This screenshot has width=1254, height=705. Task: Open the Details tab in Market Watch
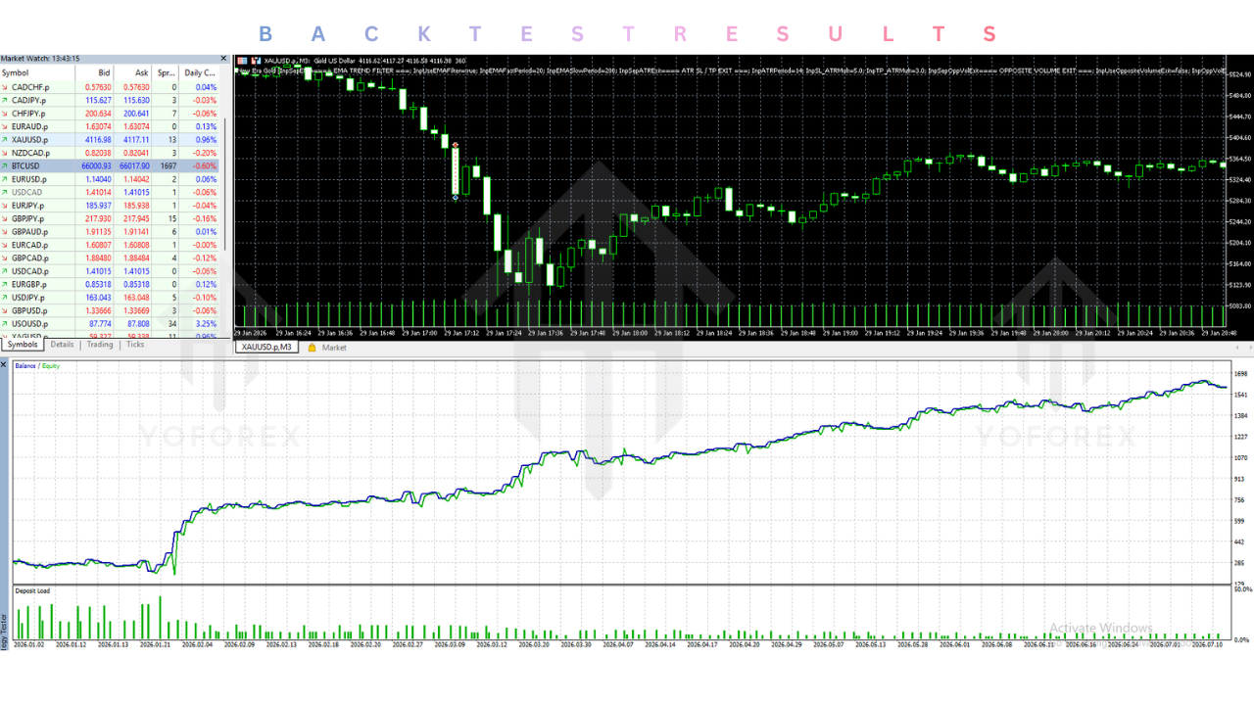pos(63,345)
